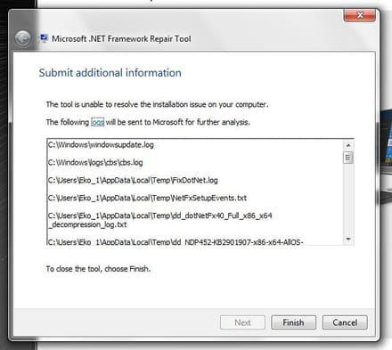The image size is (392, 350).
Task: Close the dialog with the red X
Action: (x=360, y=15)
